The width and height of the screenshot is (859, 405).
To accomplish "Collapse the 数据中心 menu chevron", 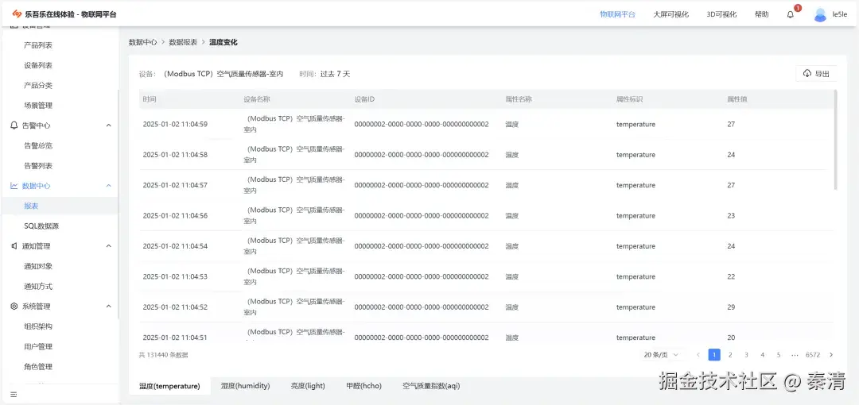I will pyautogui.click(x=108, y=186).
